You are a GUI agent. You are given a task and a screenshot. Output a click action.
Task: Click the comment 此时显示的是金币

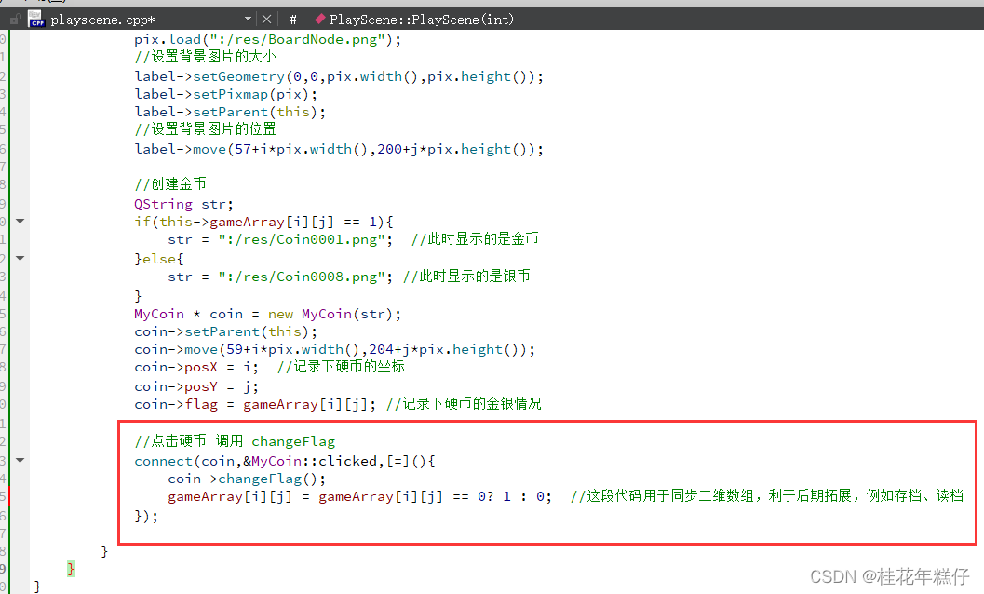coord(475,239)
